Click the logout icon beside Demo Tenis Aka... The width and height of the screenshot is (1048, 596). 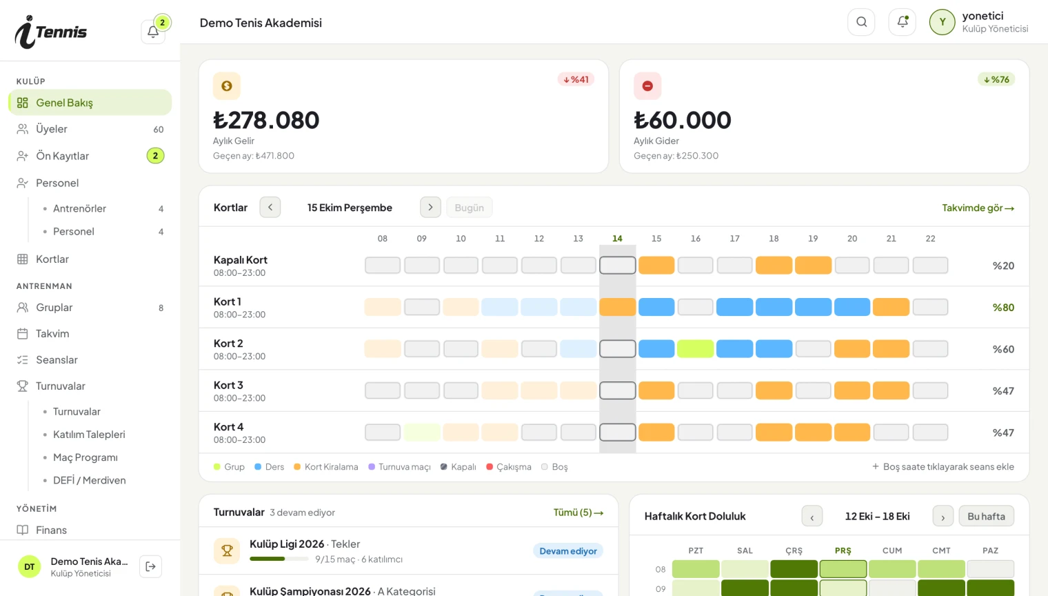(x=151, y=566)
